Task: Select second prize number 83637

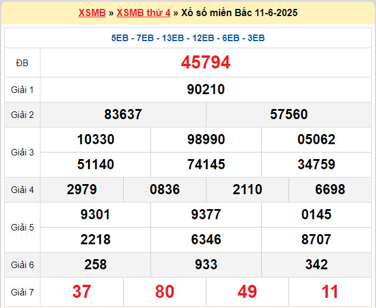Action: (x=123, y=114)
